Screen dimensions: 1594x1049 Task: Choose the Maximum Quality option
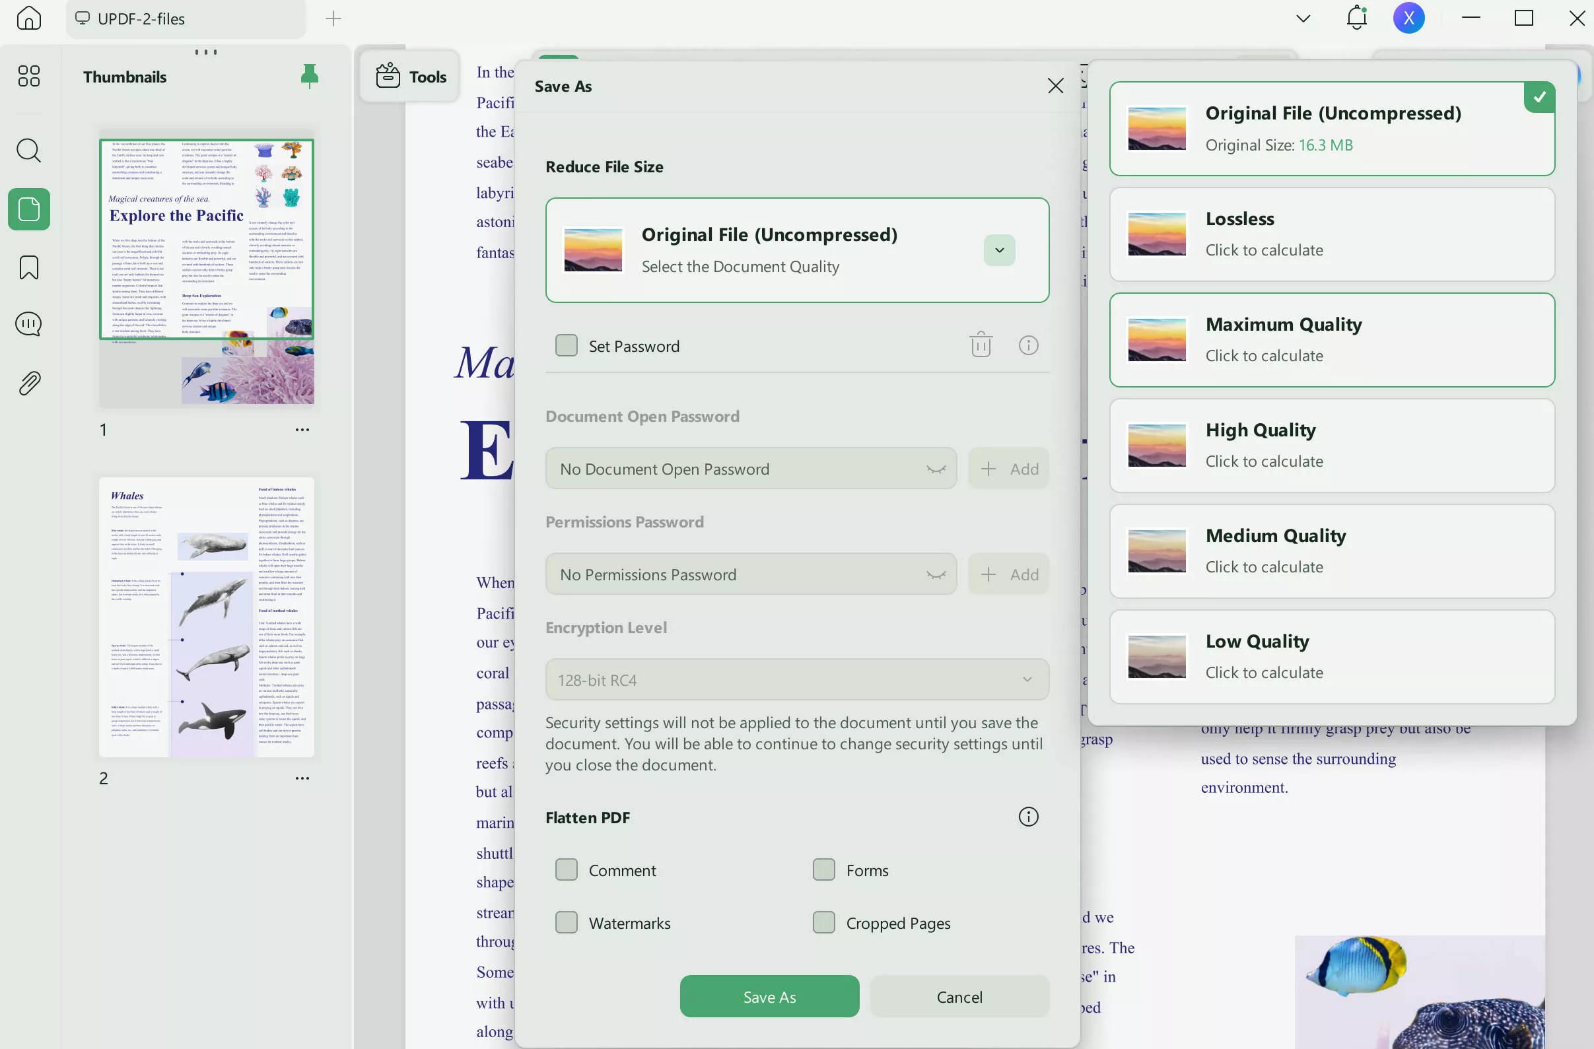click(x=1331, y=340)
